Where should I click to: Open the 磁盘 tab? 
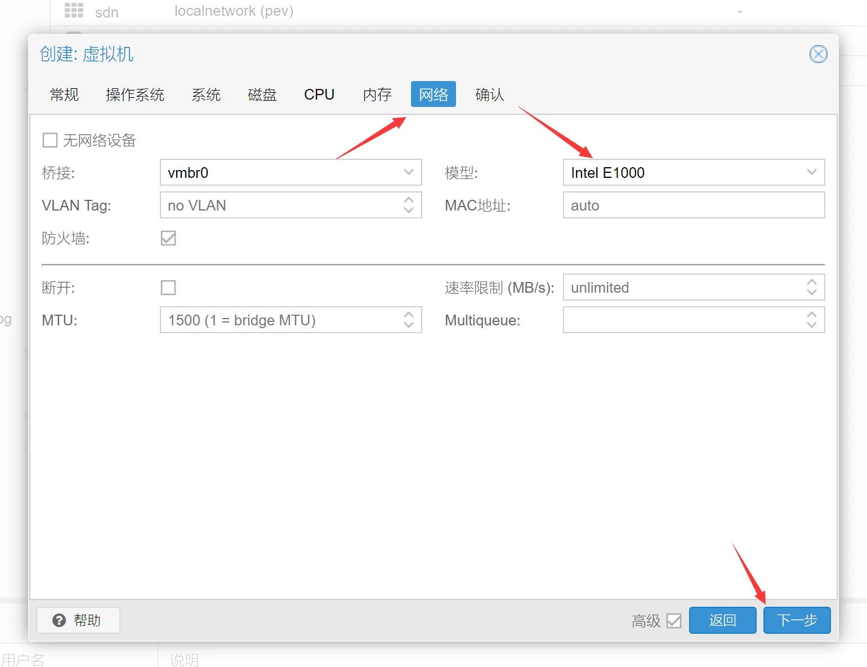pos(262,94)
